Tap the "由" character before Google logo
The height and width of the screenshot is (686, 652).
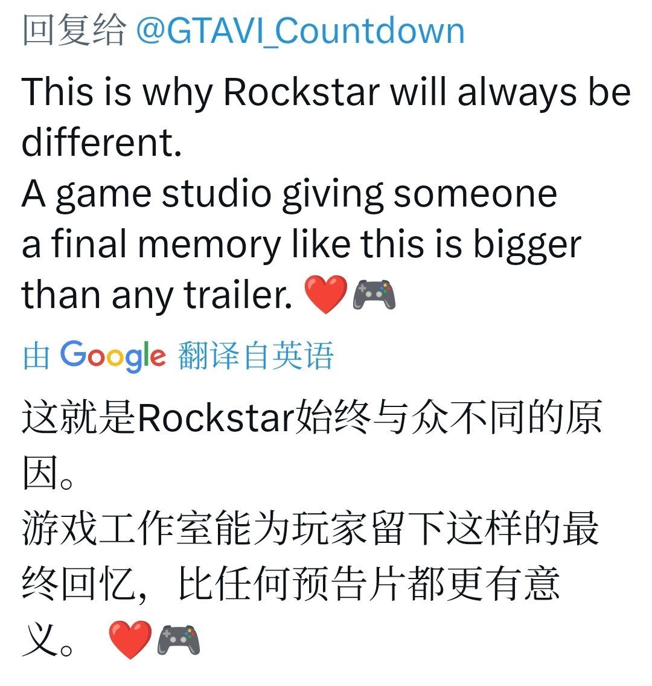[x=36, y=356]
